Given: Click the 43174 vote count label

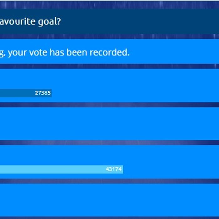Looking at the screenshot, I should pyautogui.click(x=114, y=170).
